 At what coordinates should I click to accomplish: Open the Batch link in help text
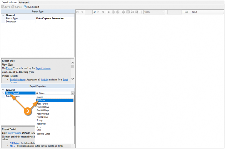click(65, 79)
